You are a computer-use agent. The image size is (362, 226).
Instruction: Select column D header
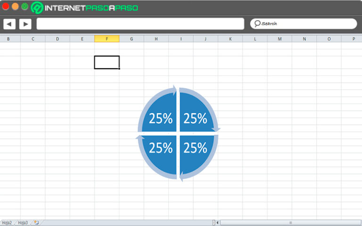(x=58, y=39)
